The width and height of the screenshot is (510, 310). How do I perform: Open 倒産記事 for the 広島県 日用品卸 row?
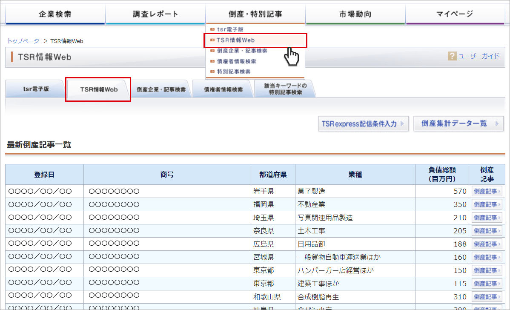coord(487,244)
